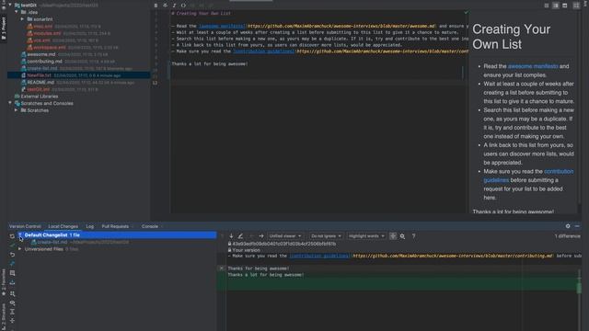Viewport: 589px width, 331px height.
Task: Click the Collapse All icon in changes sidebar
Action: tap(12, 321)
